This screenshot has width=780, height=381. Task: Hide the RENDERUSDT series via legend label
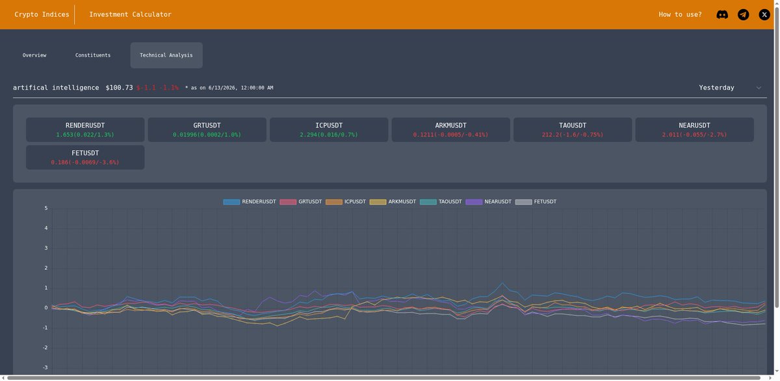pyautogui.click(x=259, y=202)
